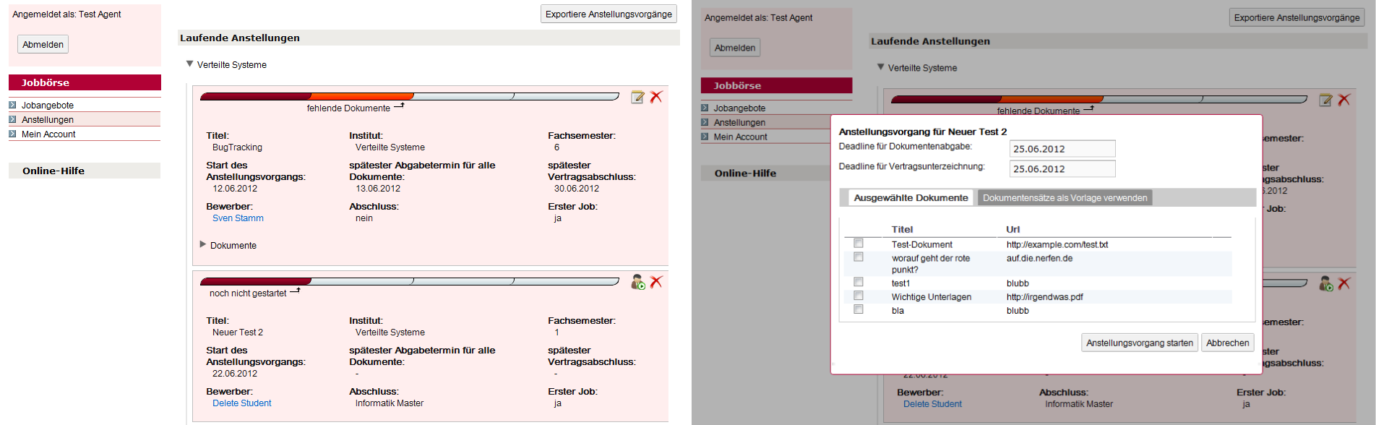Click Abbrechen in the dialog
This screenshot has height=425, width=1376.
pyautogui.click(x=1228, y=343)
